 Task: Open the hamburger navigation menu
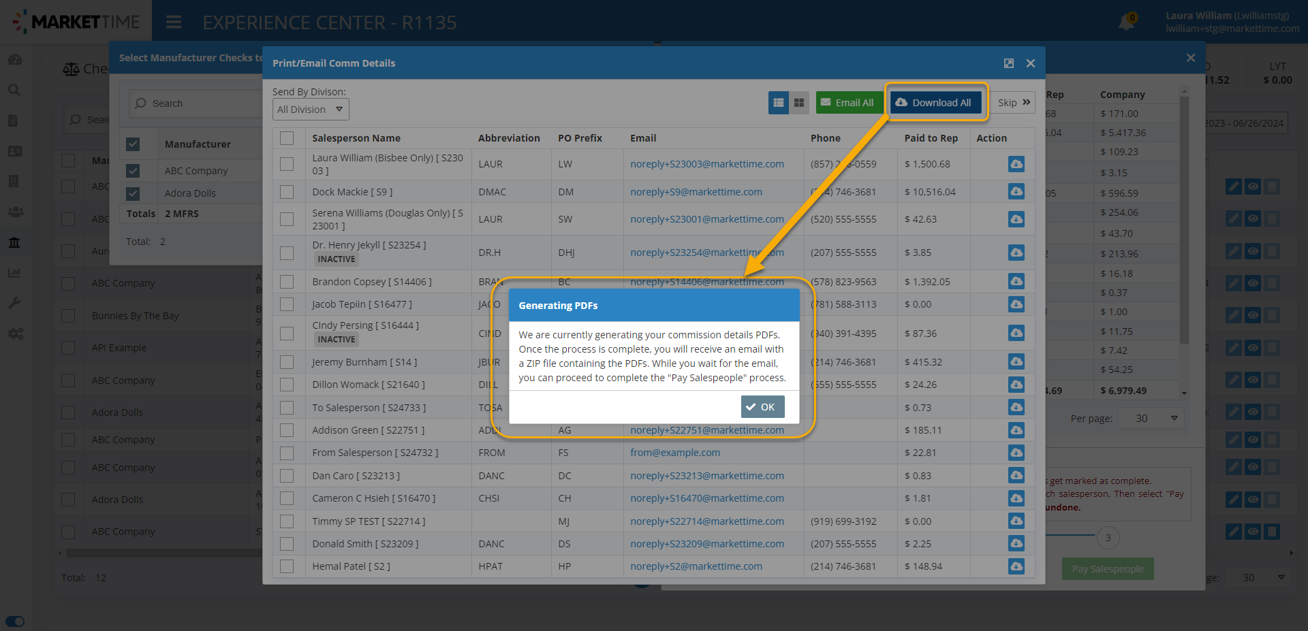[x=174, y=22]
